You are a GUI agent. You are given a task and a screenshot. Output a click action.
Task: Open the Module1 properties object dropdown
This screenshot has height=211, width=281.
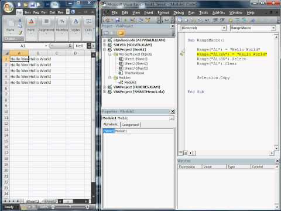pos(172,118)
